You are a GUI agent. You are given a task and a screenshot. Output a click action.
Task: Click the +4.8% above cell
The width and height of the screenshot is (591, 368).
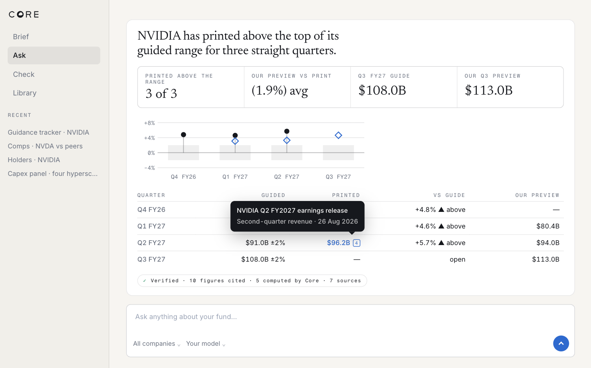[x=440, y=210]
